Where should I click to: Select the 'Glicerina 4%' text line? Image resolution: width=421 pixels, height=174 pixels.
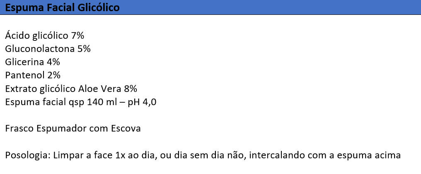click(x=32, y=62)
